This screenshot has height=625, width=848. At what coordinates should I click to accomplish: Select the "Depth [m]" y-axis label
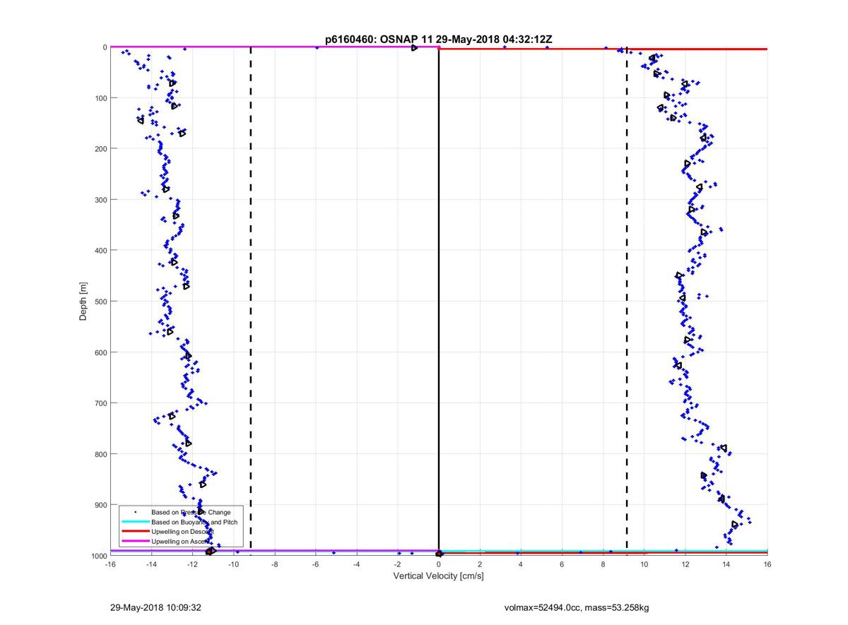tap(83, 302)
